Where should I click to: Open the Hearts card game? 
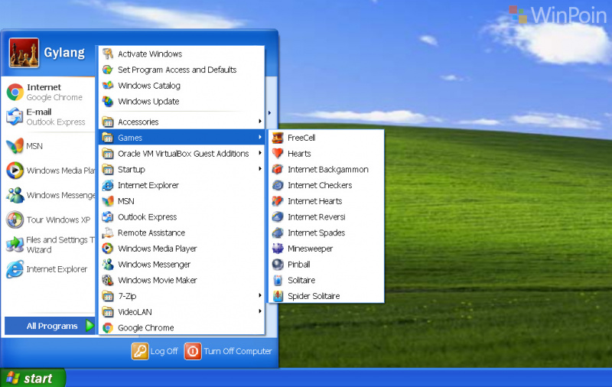[x=326, y=154]
